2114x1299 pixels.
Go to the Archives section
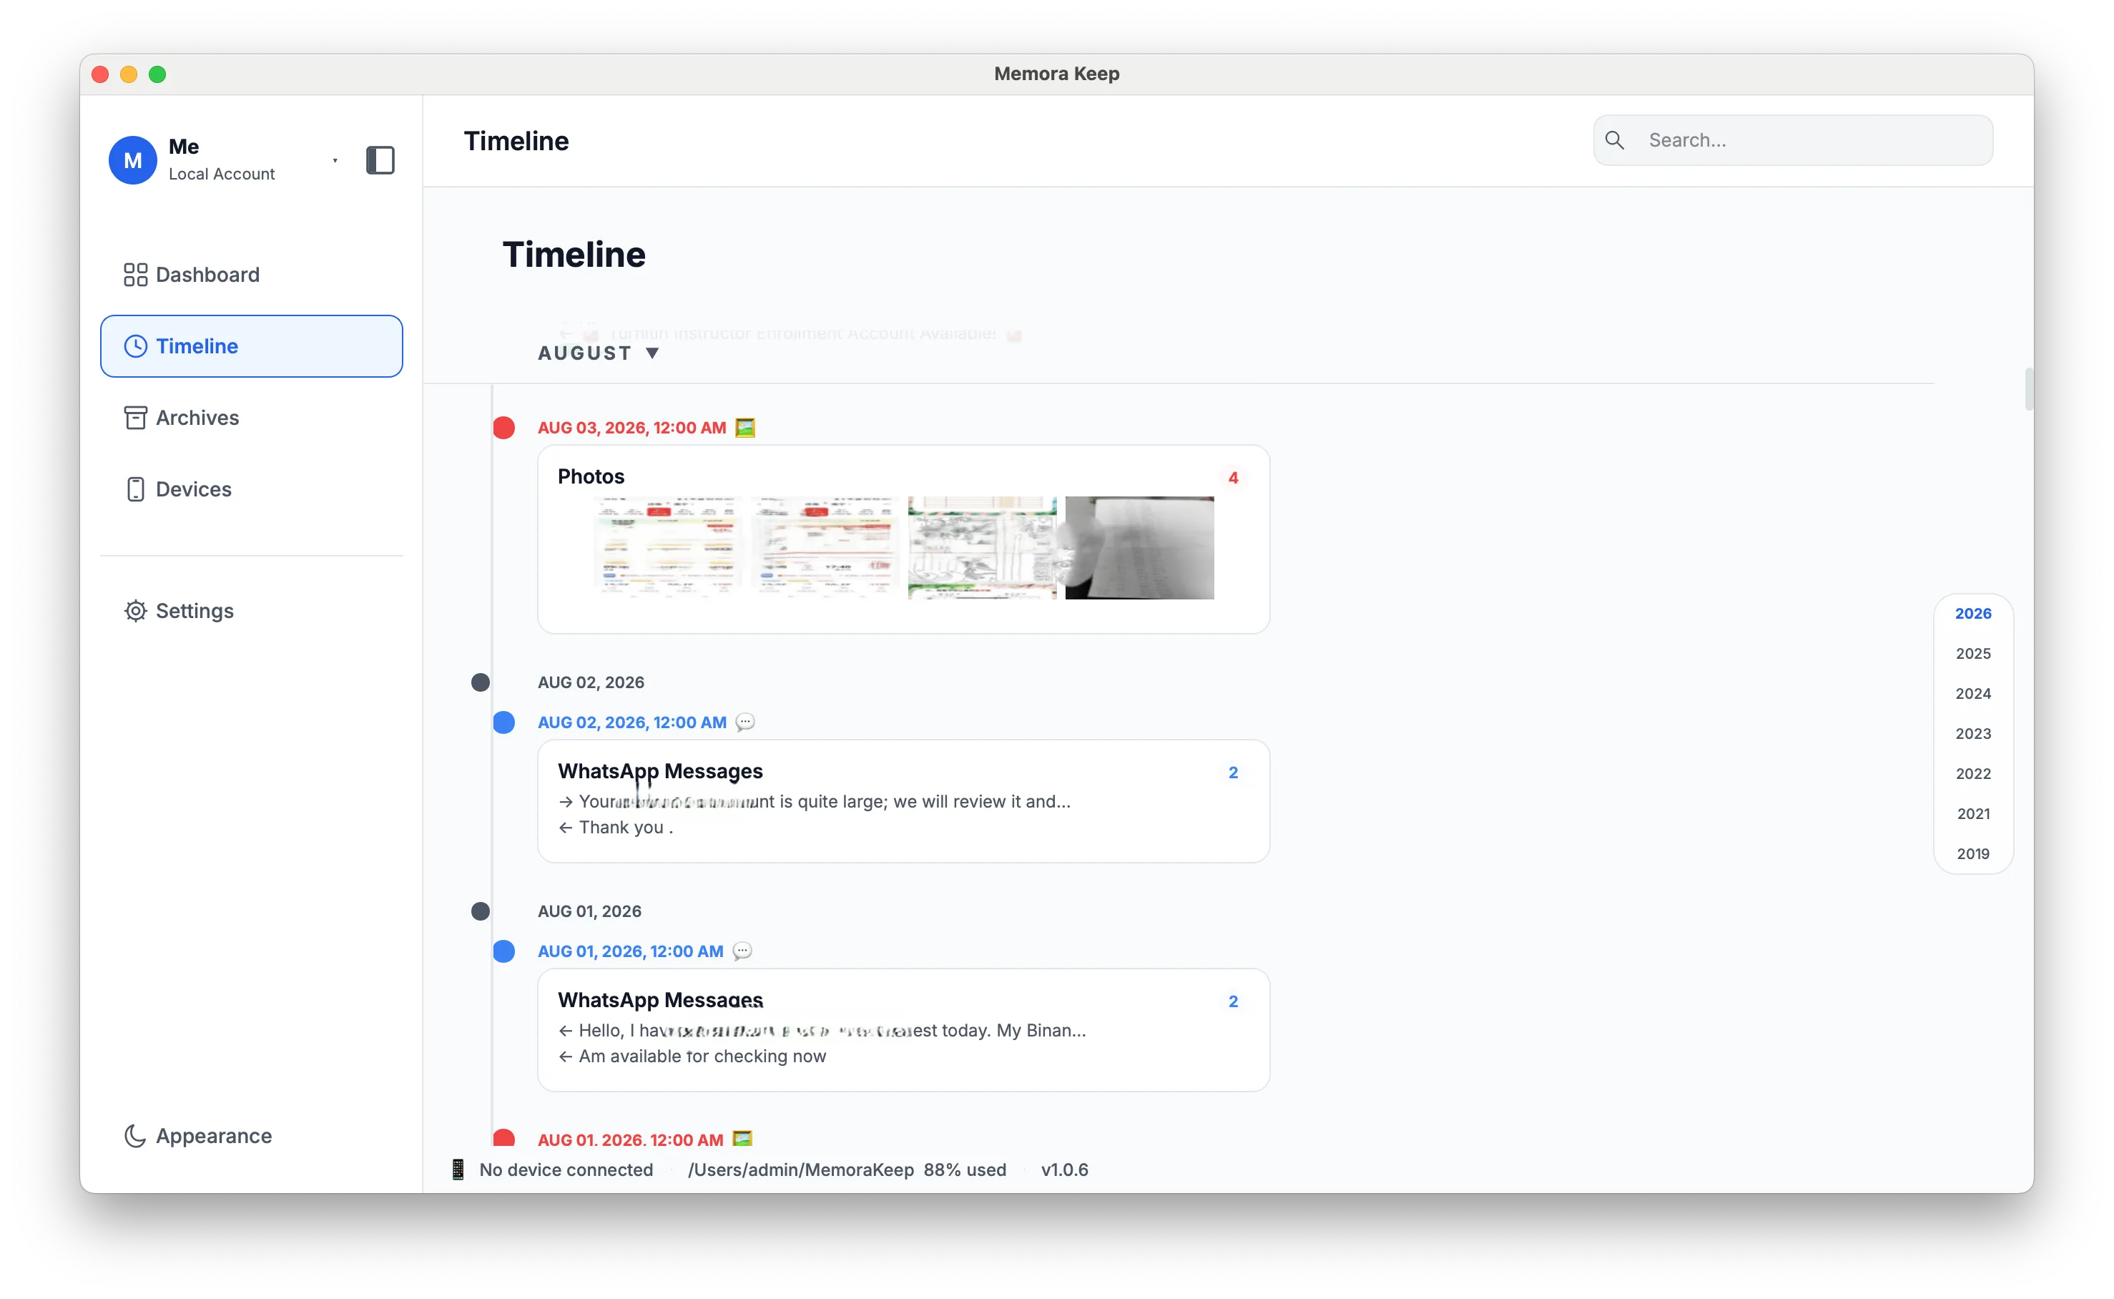[251, 418]
